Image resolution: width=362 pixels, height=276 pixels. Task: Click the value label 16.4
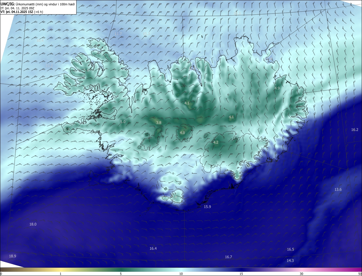pyautogui.click(x=153, y=249)
